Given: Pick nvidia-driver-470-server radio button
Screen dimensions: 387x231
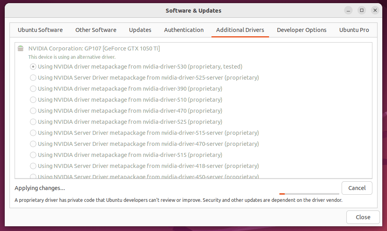Looking at the screenshot, I should tap(33, 144).
